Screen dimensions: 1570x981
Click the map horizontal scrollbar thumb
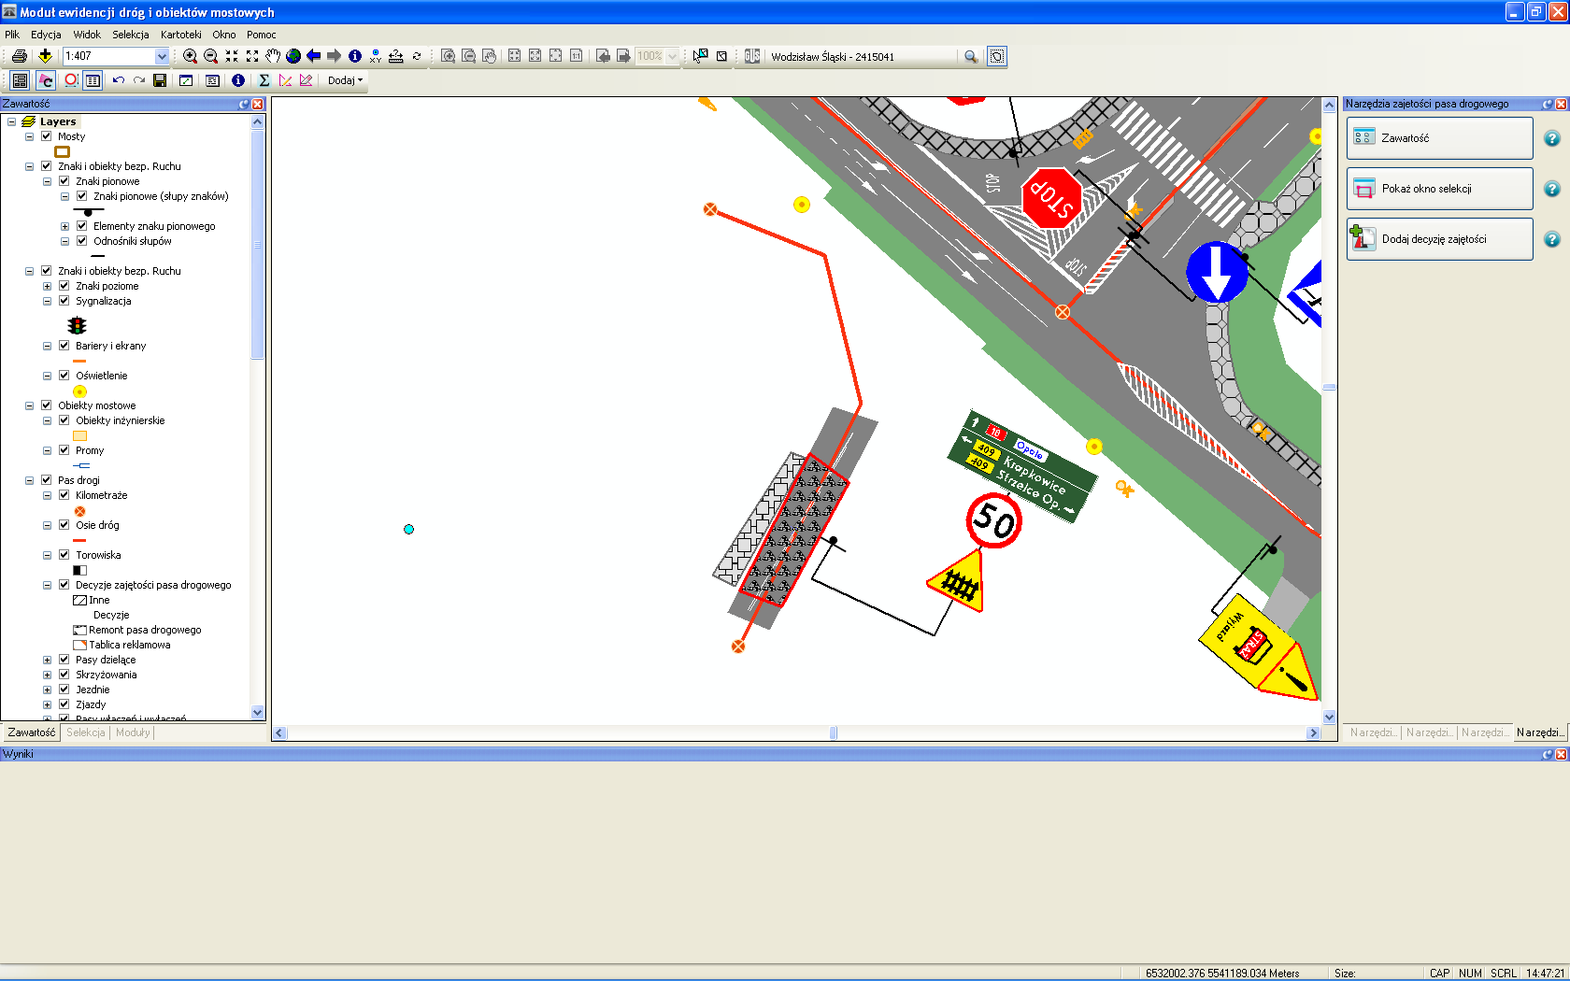point(834,733)
